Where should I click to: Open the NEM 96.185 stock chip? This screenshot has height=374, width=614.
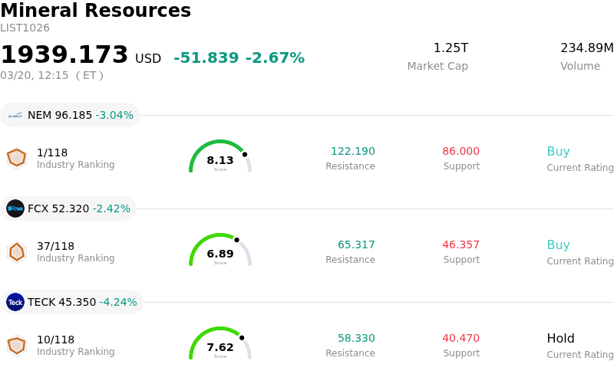point(70,116)
